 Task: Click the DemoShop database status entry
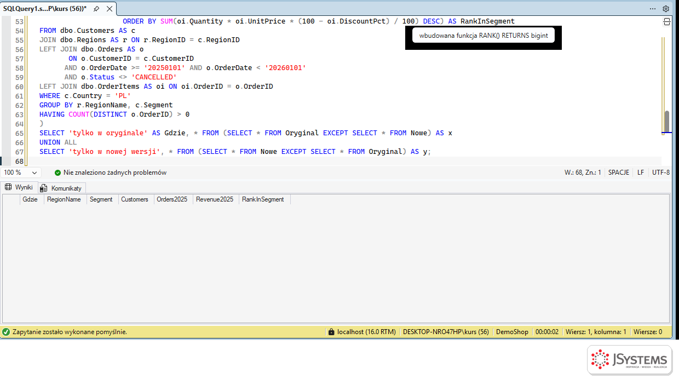512,332
